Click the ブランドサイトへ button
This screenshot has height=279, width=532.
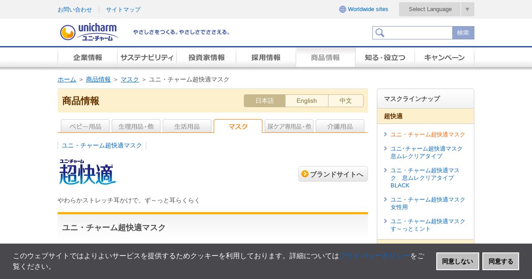click(x=333, y=174)
